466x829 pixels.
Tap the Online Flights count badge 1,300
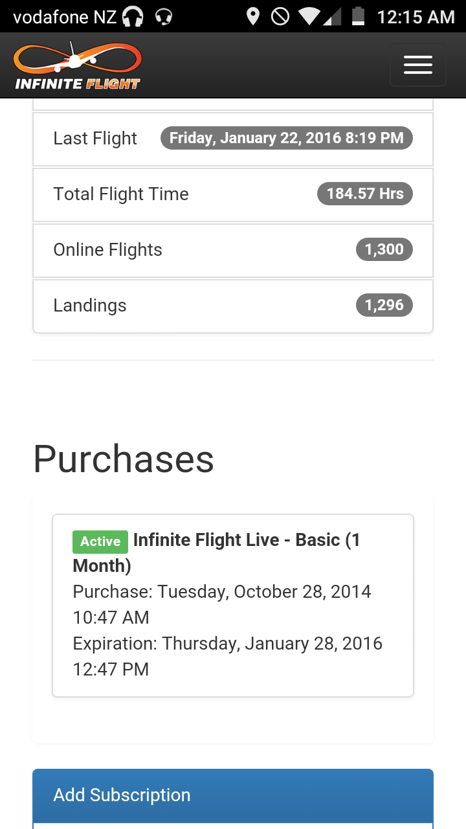coord(384,249)
